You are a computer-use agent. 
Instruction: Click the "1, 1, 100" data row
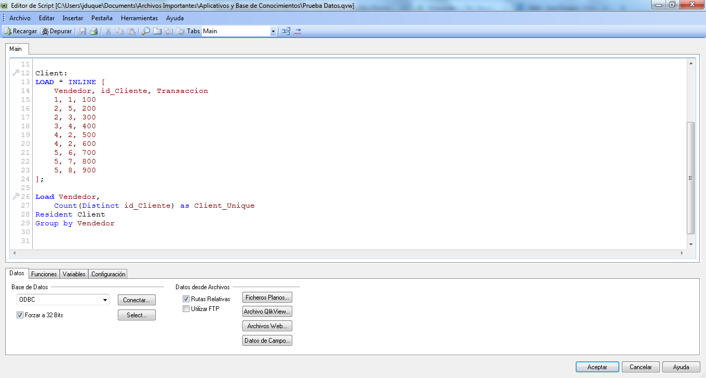click(x=75, y=100)
